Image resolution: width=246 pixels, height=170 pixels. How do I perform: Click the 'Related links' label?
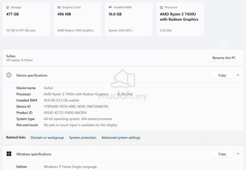pos(16,137)
